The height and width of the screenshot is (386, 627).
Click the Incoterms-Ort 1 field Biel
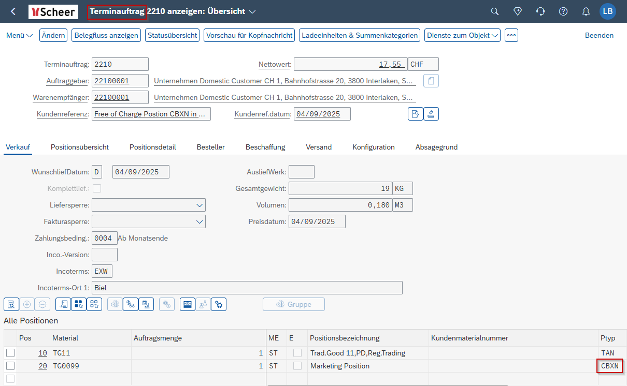[247, 288]
